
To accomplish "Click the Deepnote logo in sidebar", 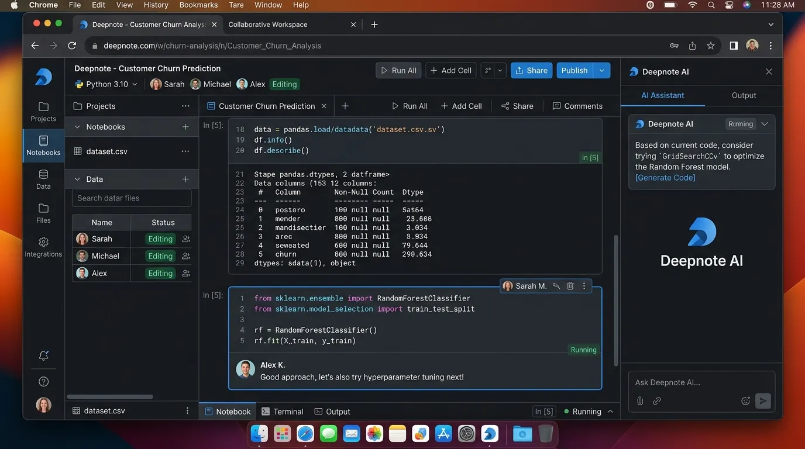I will [x=43, y=77].
